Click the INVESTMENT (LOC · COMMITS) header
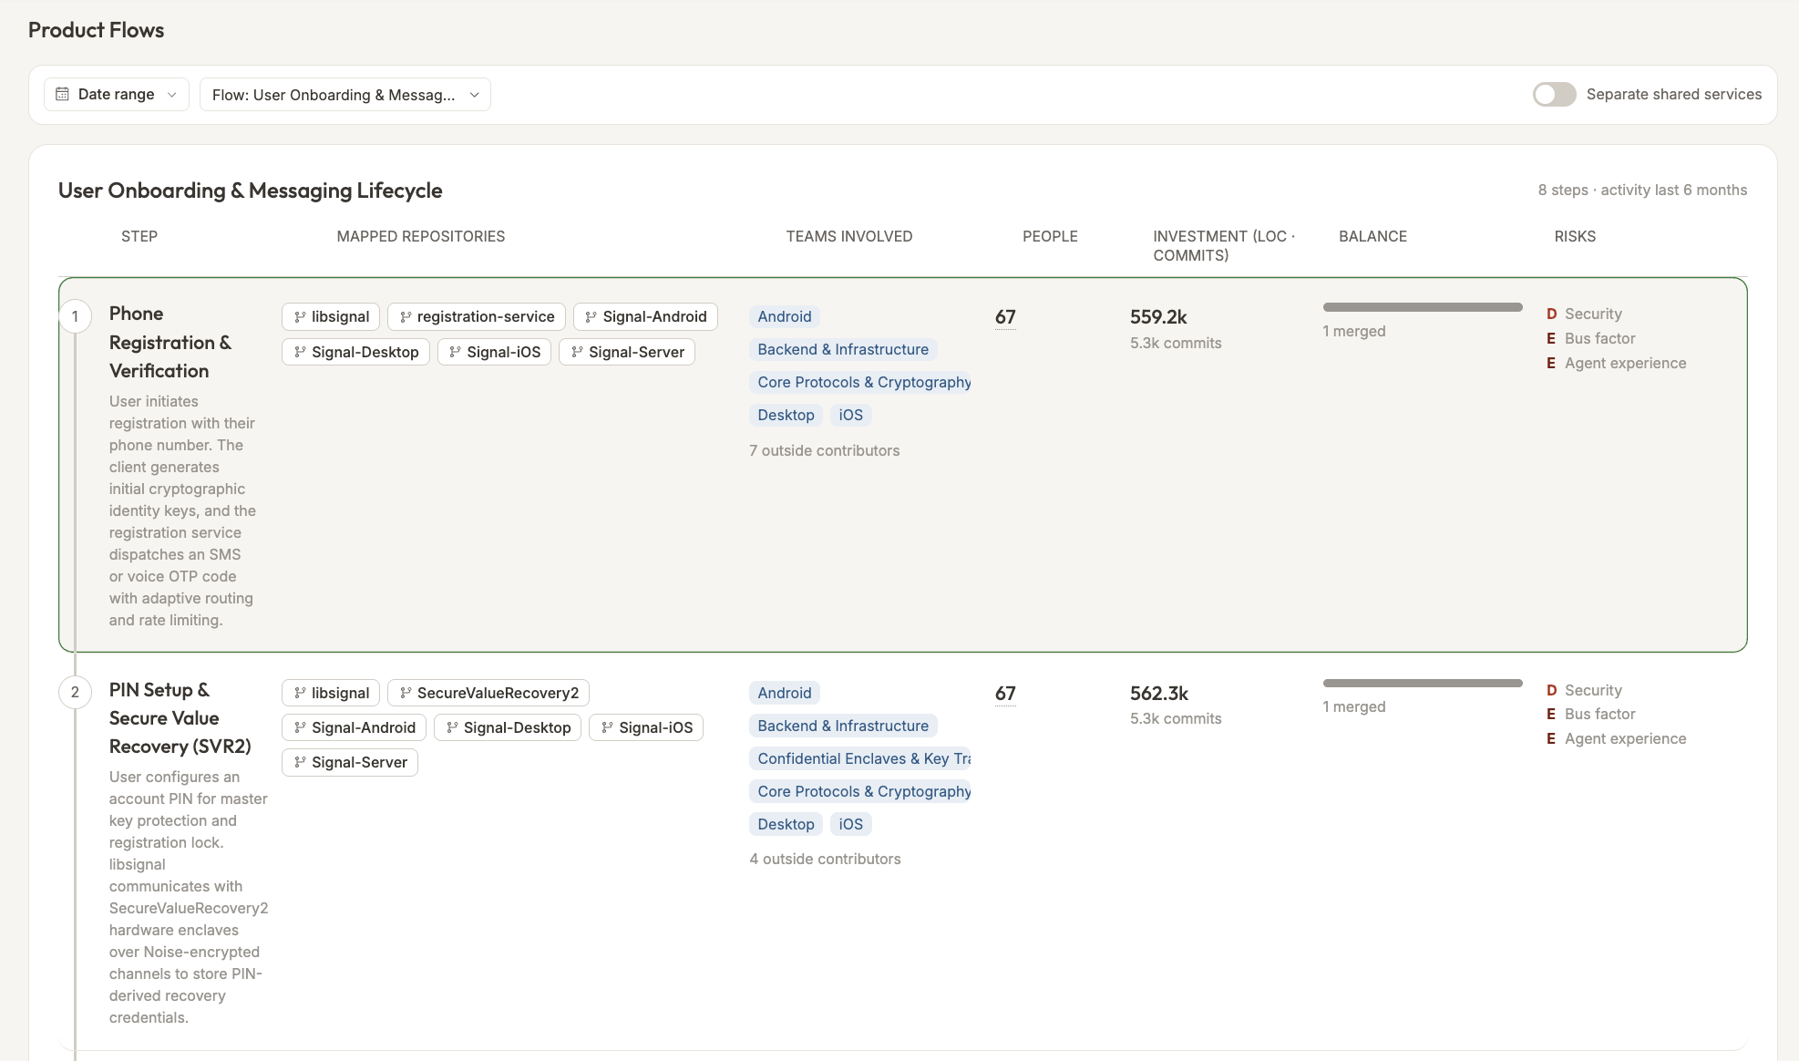The height and width of the screenshot is (1061, 1799). [x=1224, y=246]
